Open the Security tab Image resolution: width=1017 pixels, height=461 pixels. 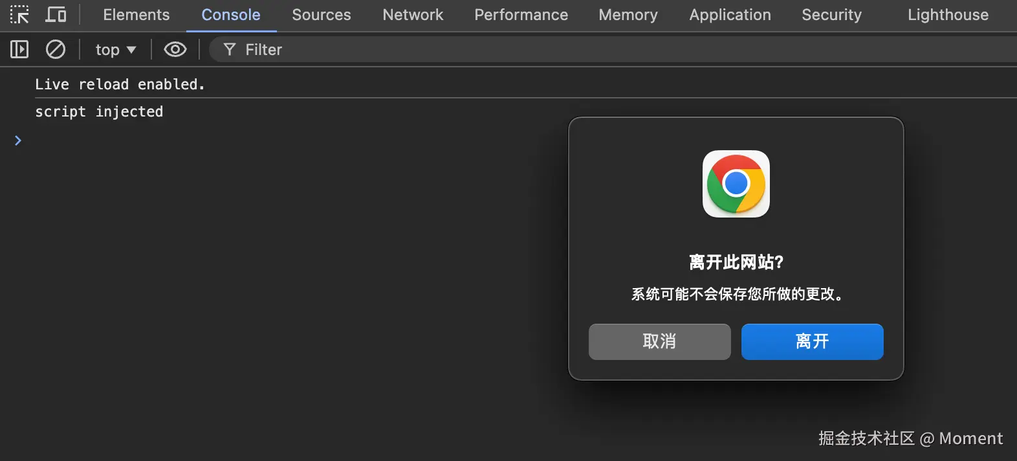[x=831, y=15]
